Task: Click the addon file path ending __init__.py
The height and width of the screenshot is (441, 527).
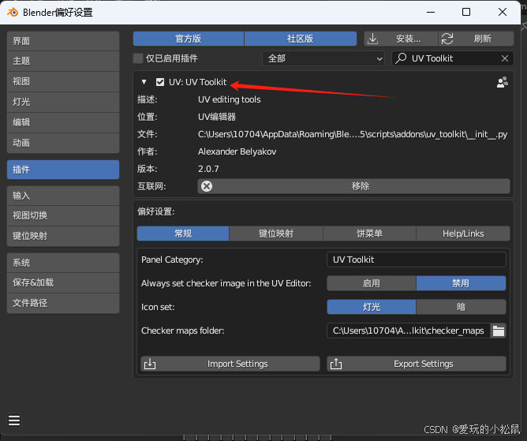Action: (353, 134)
